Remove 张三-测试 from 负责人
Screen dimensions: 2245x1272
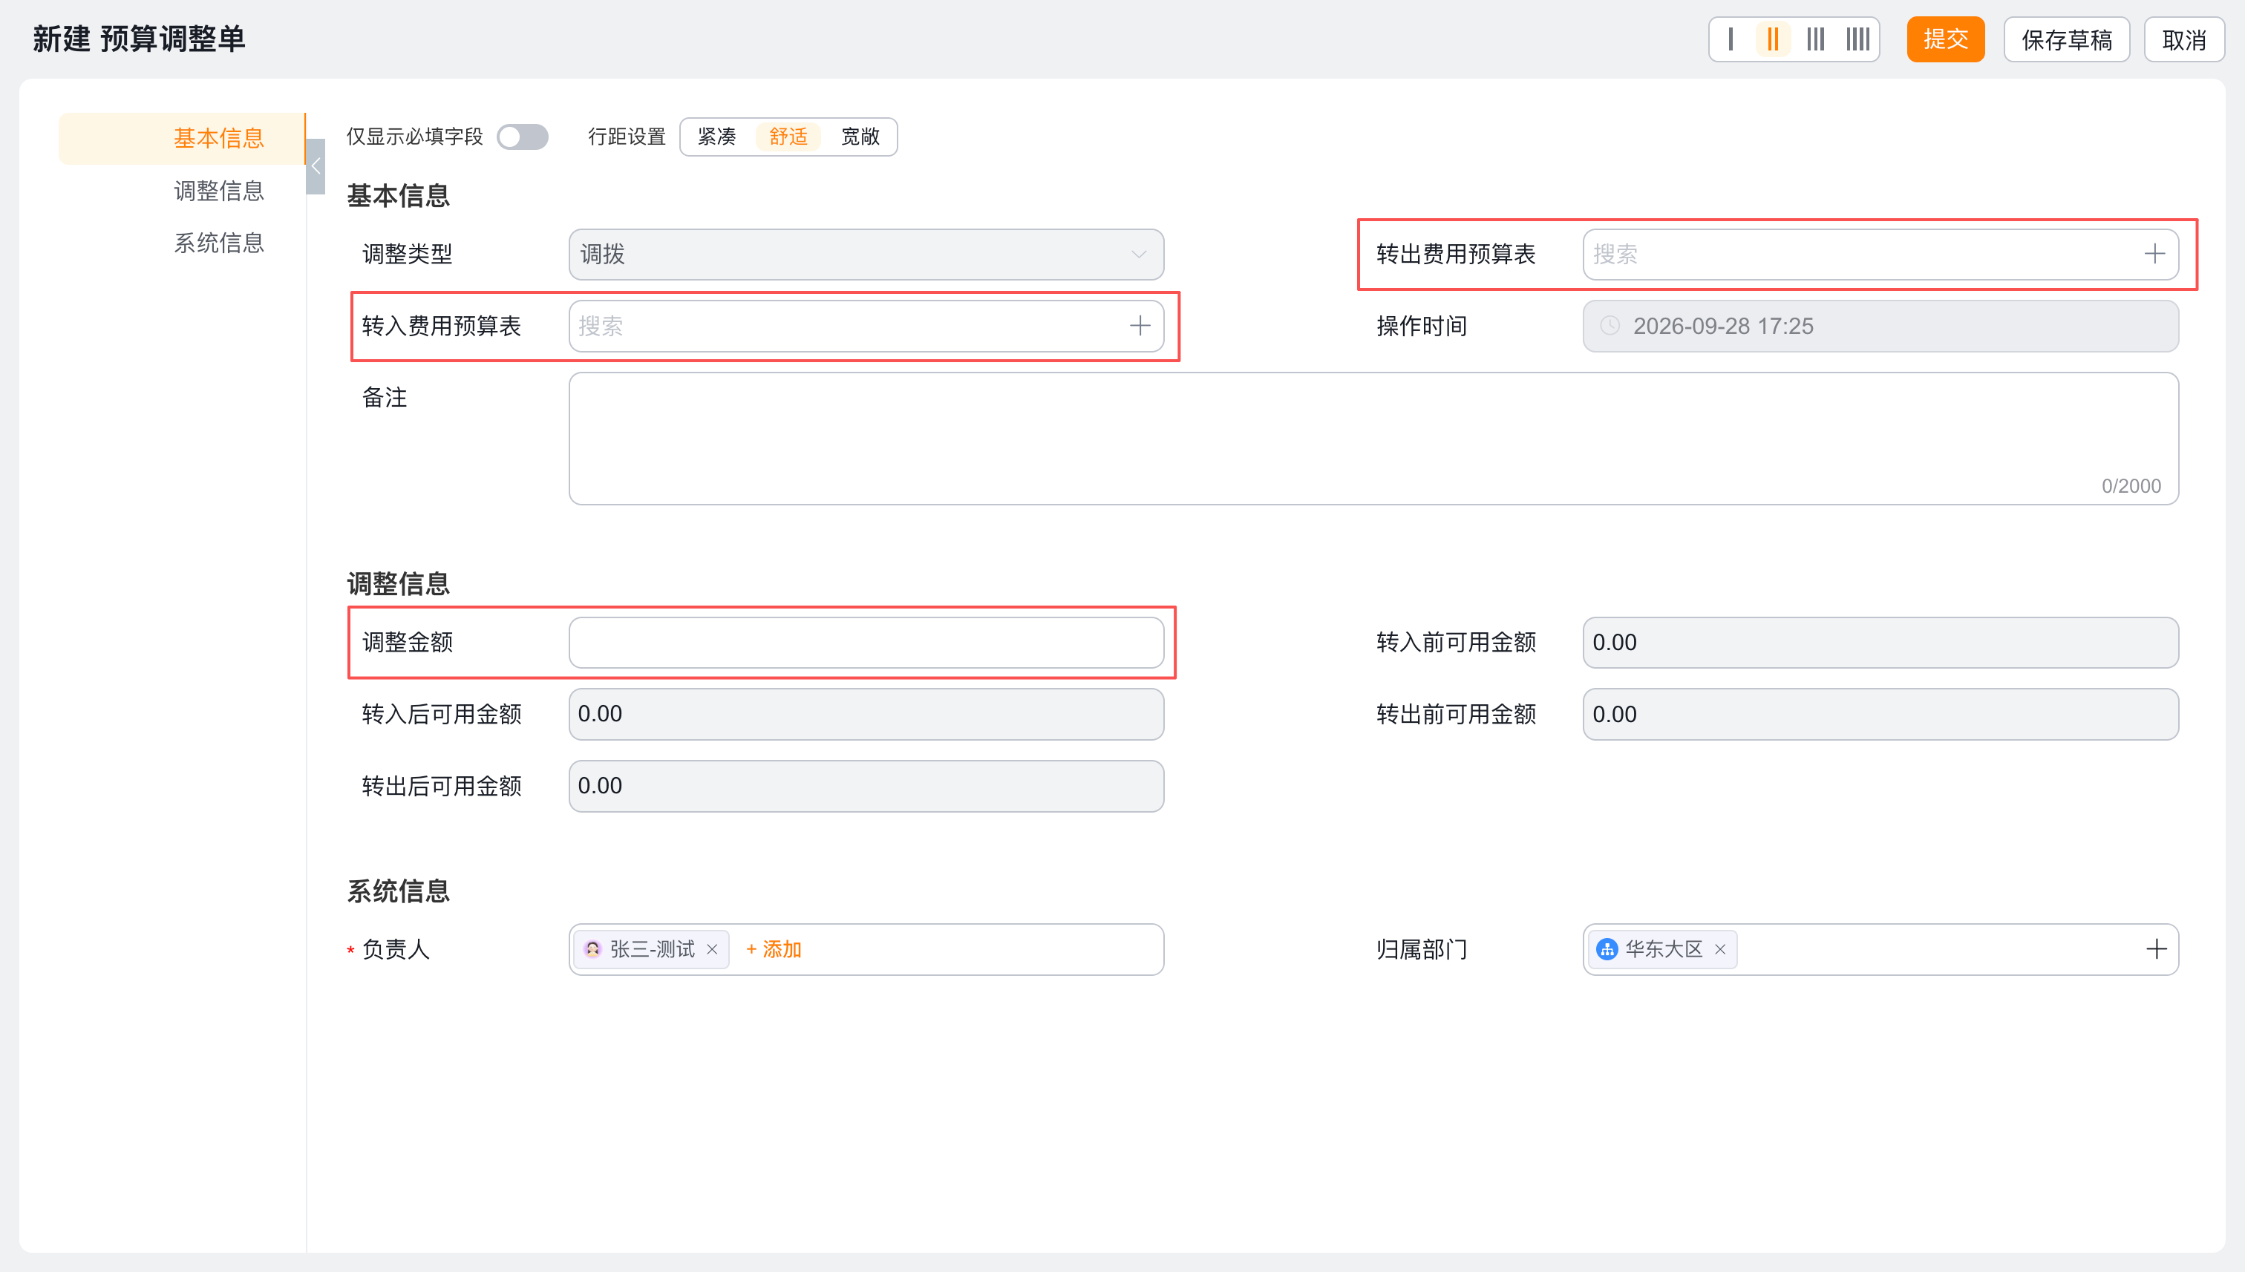click(712, 950)
